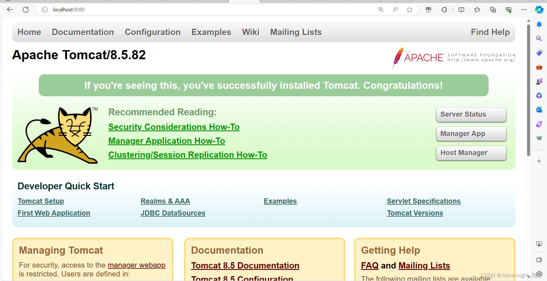Open the Find Help nav item
Viewport: 547px width, 281px height.
click(x=490, y=32)
